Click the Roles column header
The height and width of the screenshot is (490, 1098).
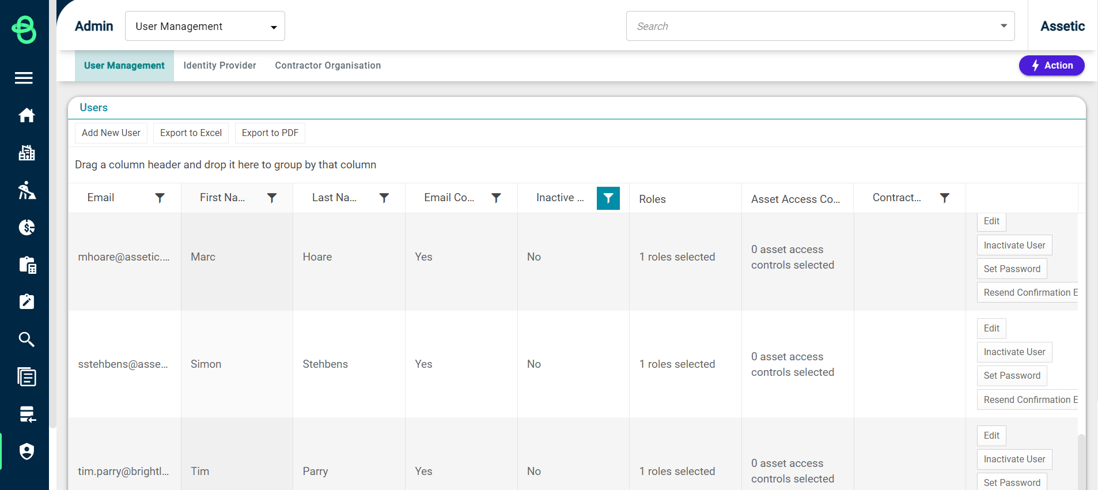652,199
